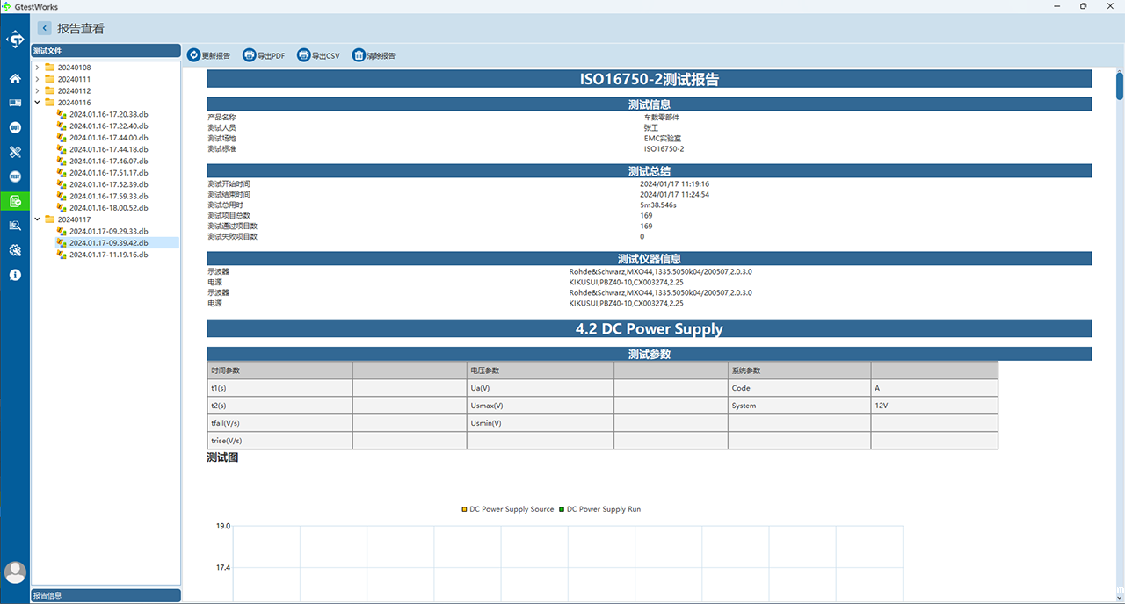The image size is (1125, 604).
Task: Click the crossed tools icon in the sidebar
Action: [x=15, y=152]
